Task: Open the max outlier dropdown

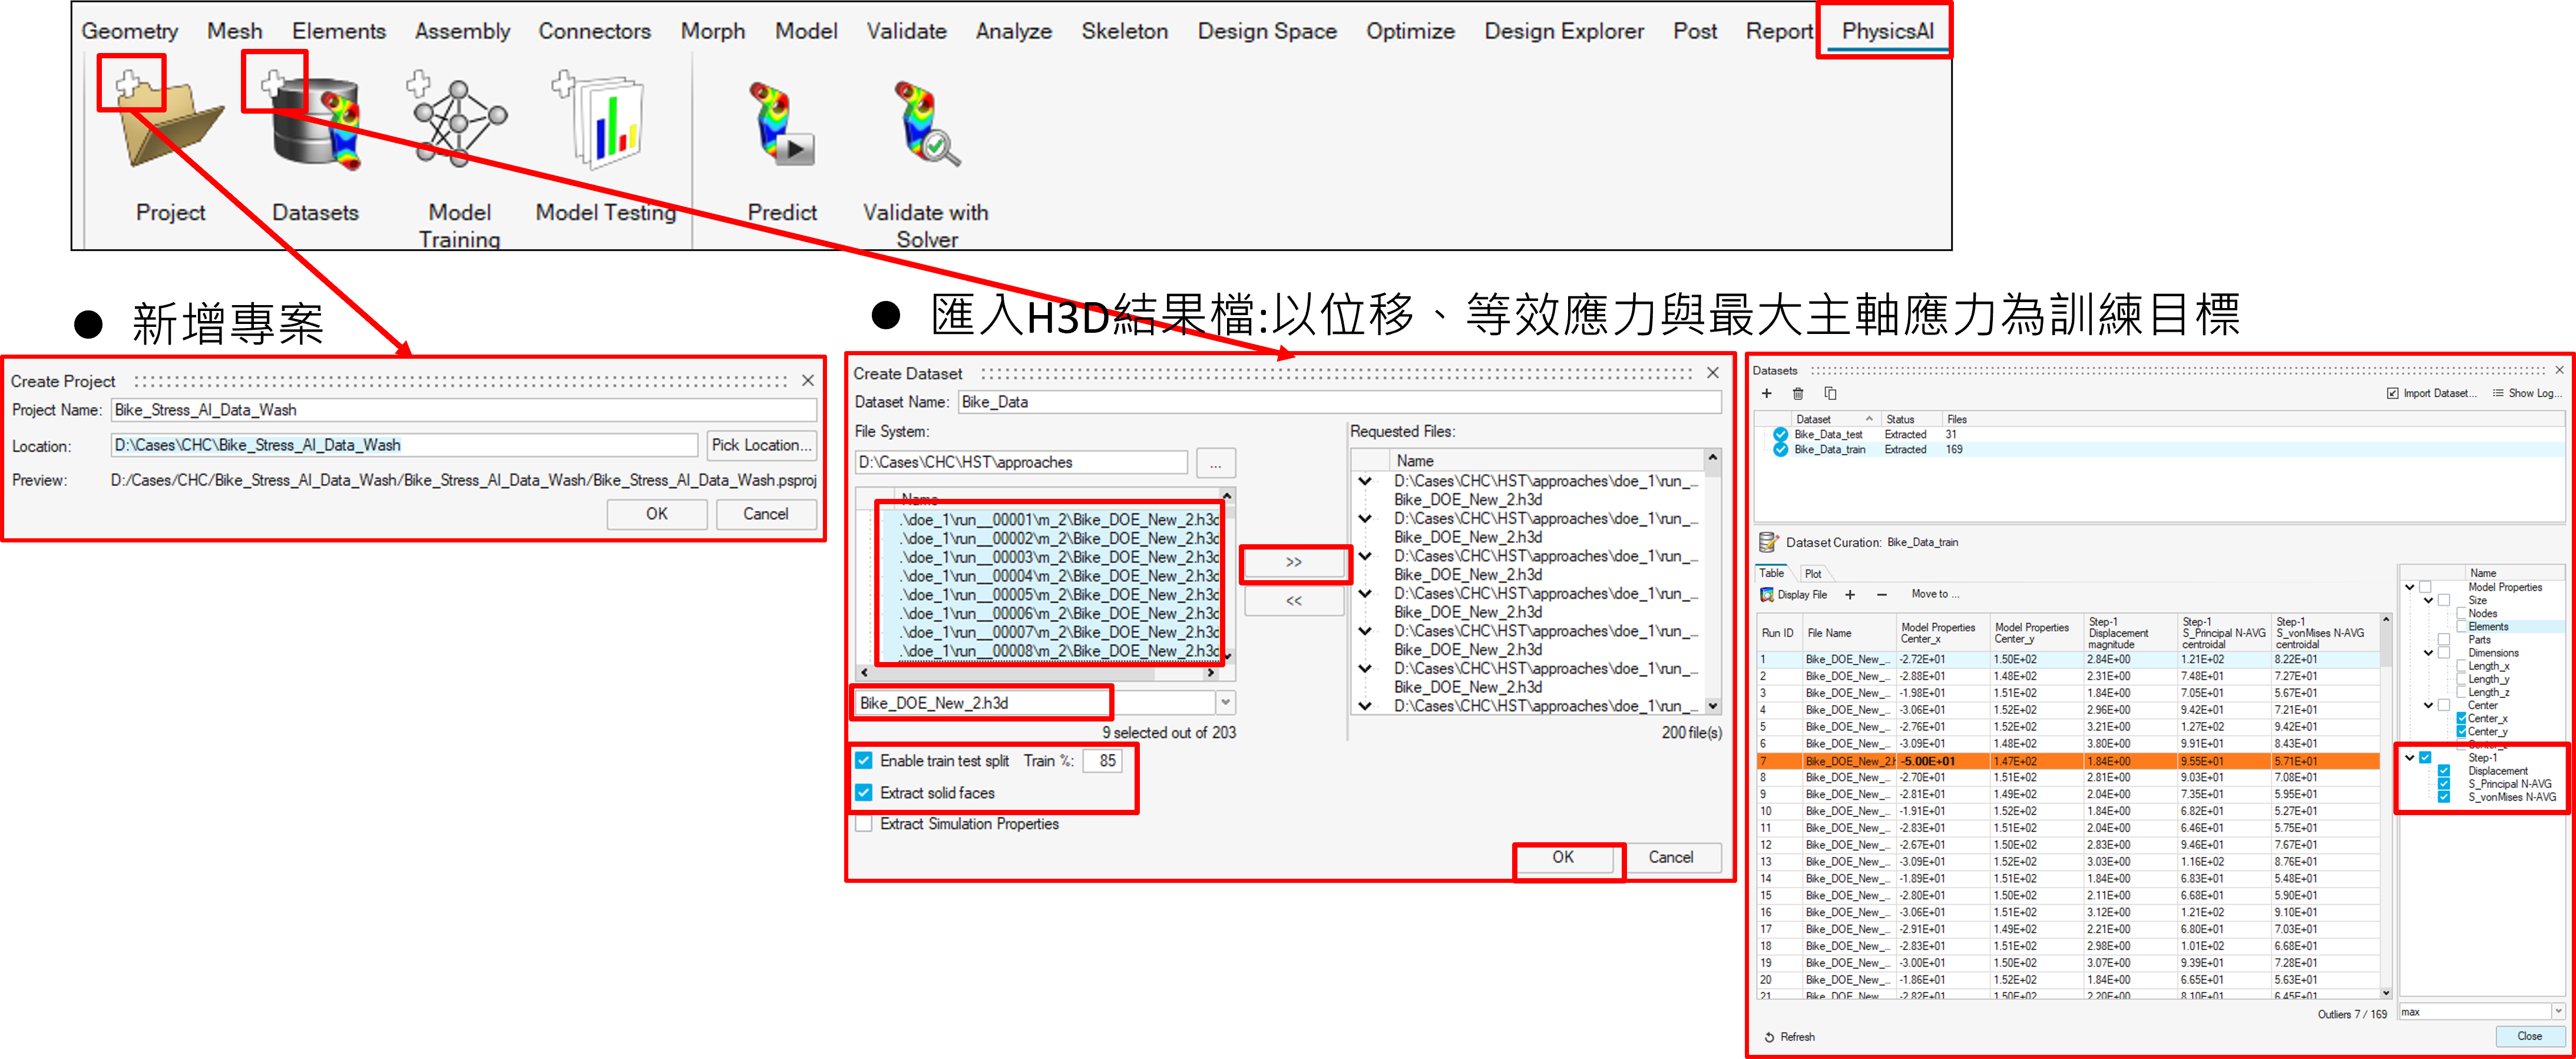Action: click(x=2558, y=1012)
